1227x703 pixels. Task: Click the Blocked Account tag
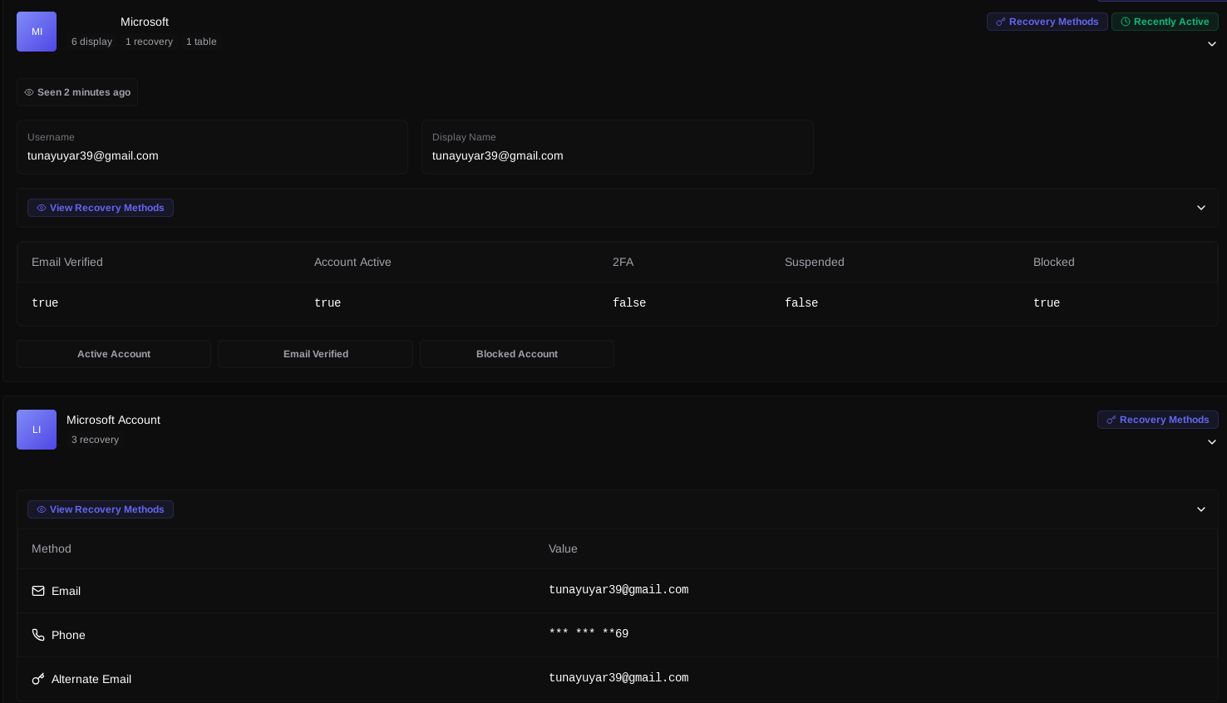pos(517,354)
